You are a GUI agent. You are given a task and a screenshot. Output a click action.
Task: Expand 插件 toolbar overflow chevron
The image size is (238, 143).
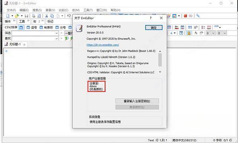(x=14, y=21)
